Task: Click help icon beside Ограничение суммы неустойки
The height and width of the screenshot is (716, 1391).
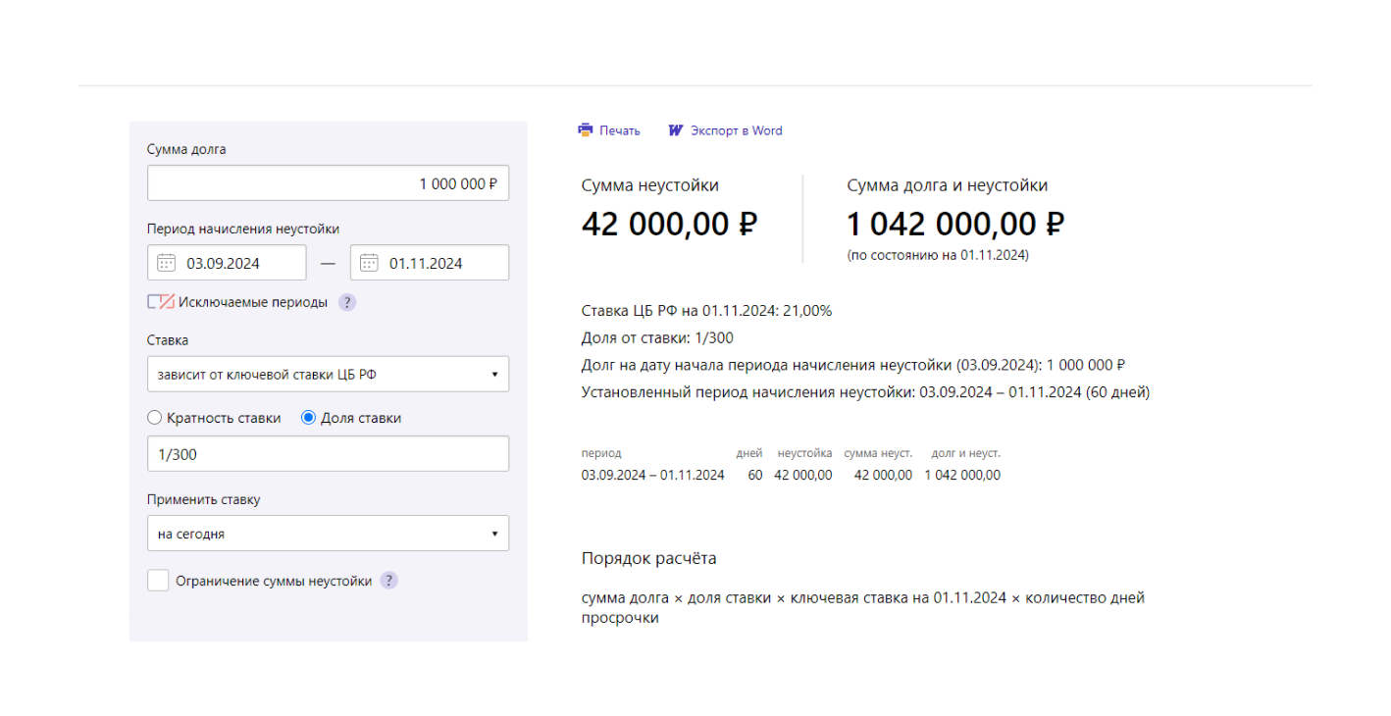Action: [389, 581]
